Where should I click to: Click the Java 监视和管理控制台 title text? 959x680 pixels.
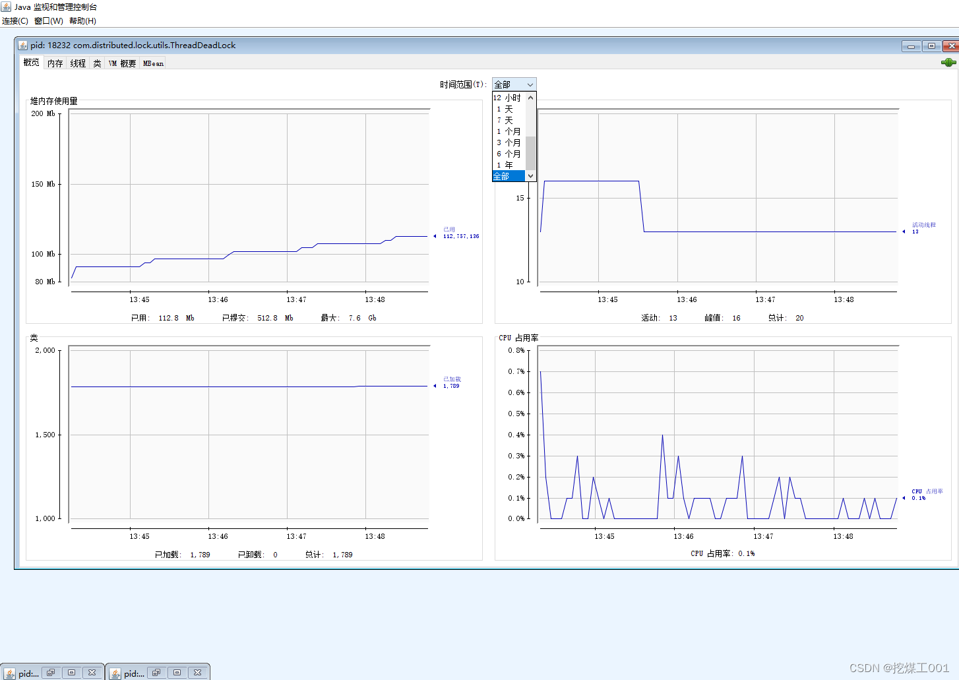[55, 7]
